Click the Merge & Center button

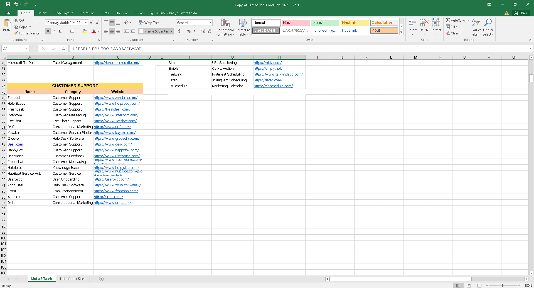pos(154,31)
